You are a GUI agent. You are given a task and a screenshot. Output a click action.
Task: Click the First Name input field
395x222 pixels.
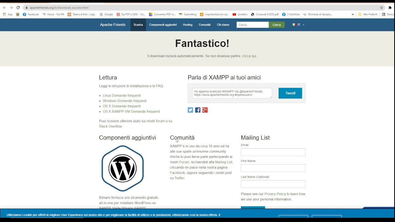(273, 168)
